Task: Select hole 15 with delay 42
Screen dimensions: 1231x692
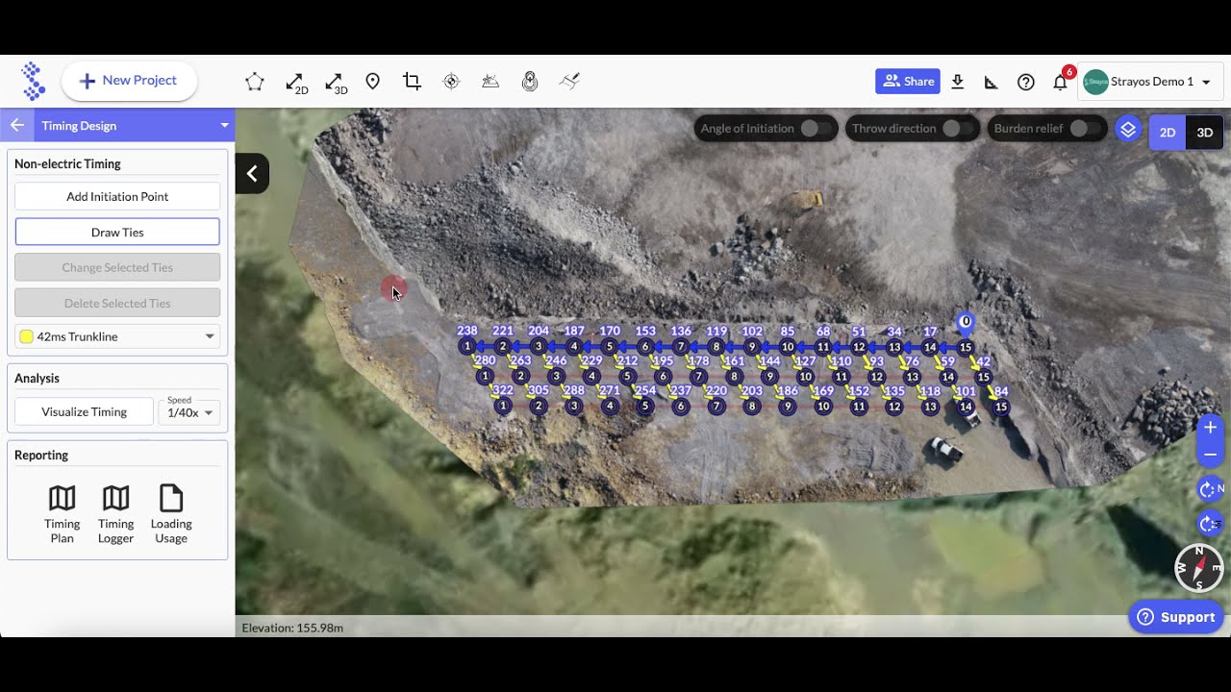Action: click(983, 377)
